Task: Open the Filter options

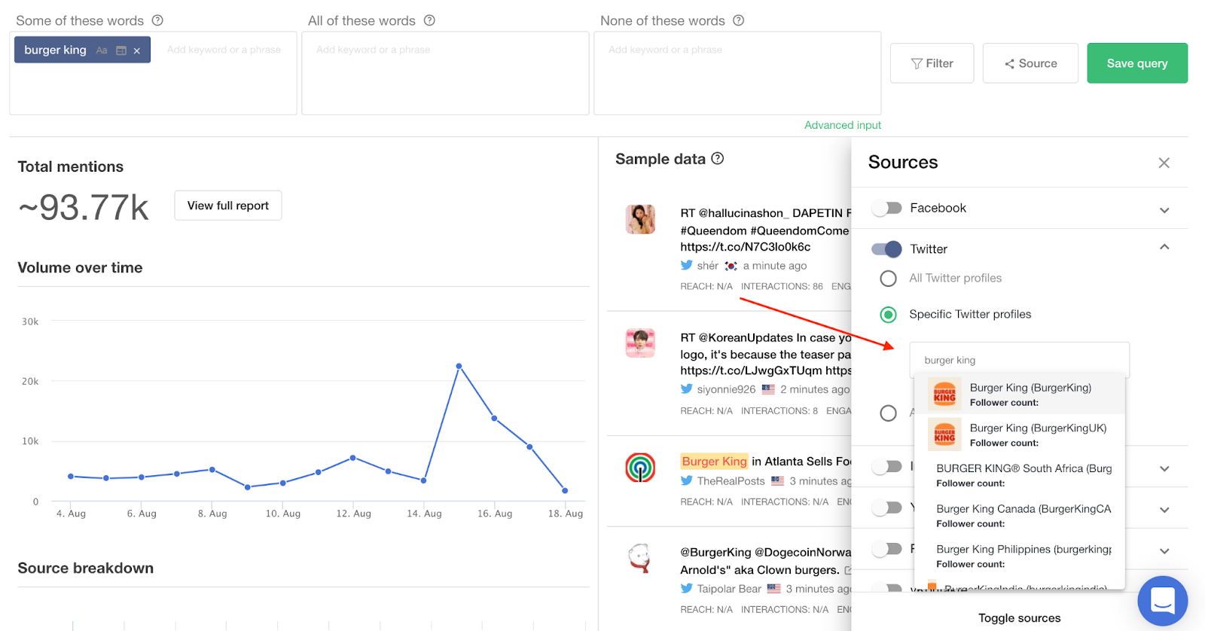Action: [932, 63]
